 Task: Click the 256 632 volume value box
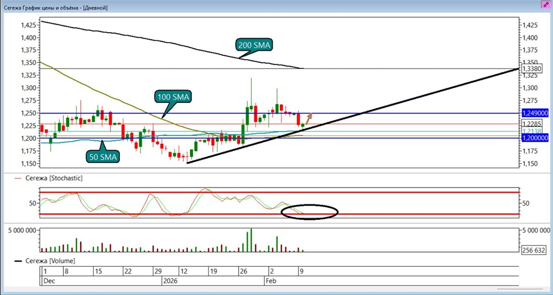click(x=534, y=249)
